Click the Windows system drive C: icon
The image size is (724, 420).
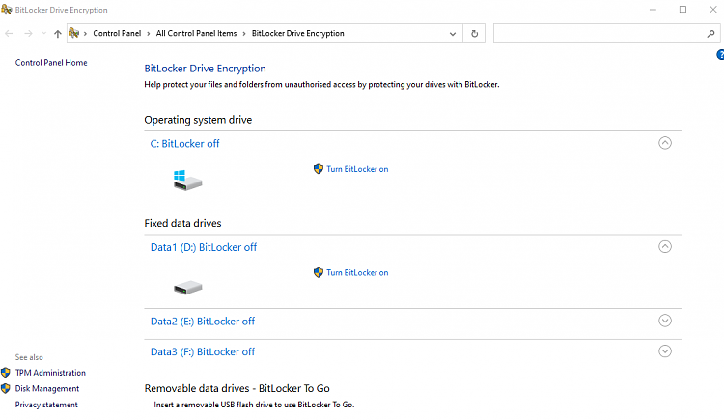pyautogui.click(x=187, y=181)
